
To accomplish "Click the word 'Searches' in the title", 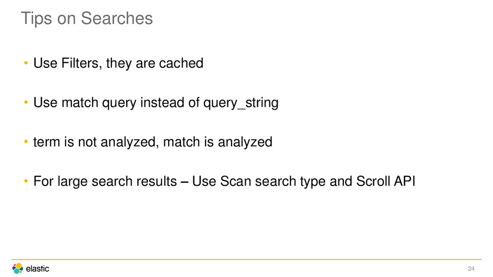I will click(117, 18).
